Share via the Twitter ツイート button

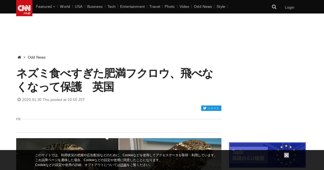point(211,108)
